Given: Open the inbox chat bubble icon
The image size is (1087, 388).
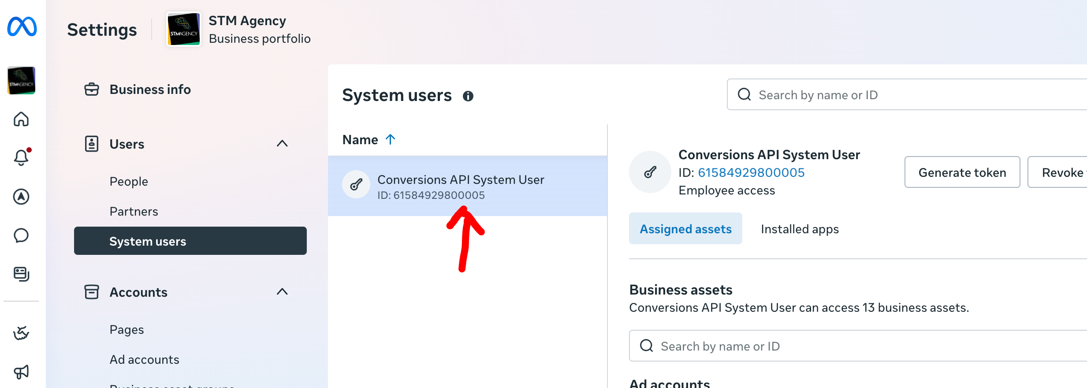Looking at the screenshot, I should (x=21, y=235).
